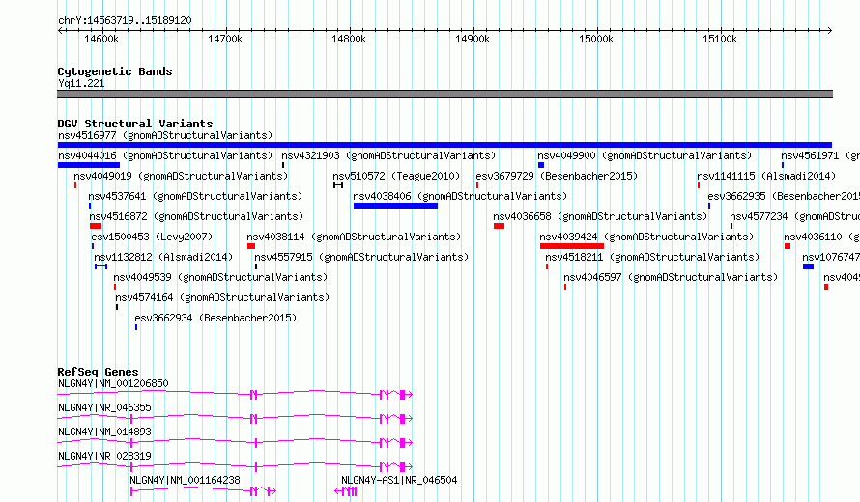
Task: Click the 14800k scale tick label
Action: coord(349,39)
